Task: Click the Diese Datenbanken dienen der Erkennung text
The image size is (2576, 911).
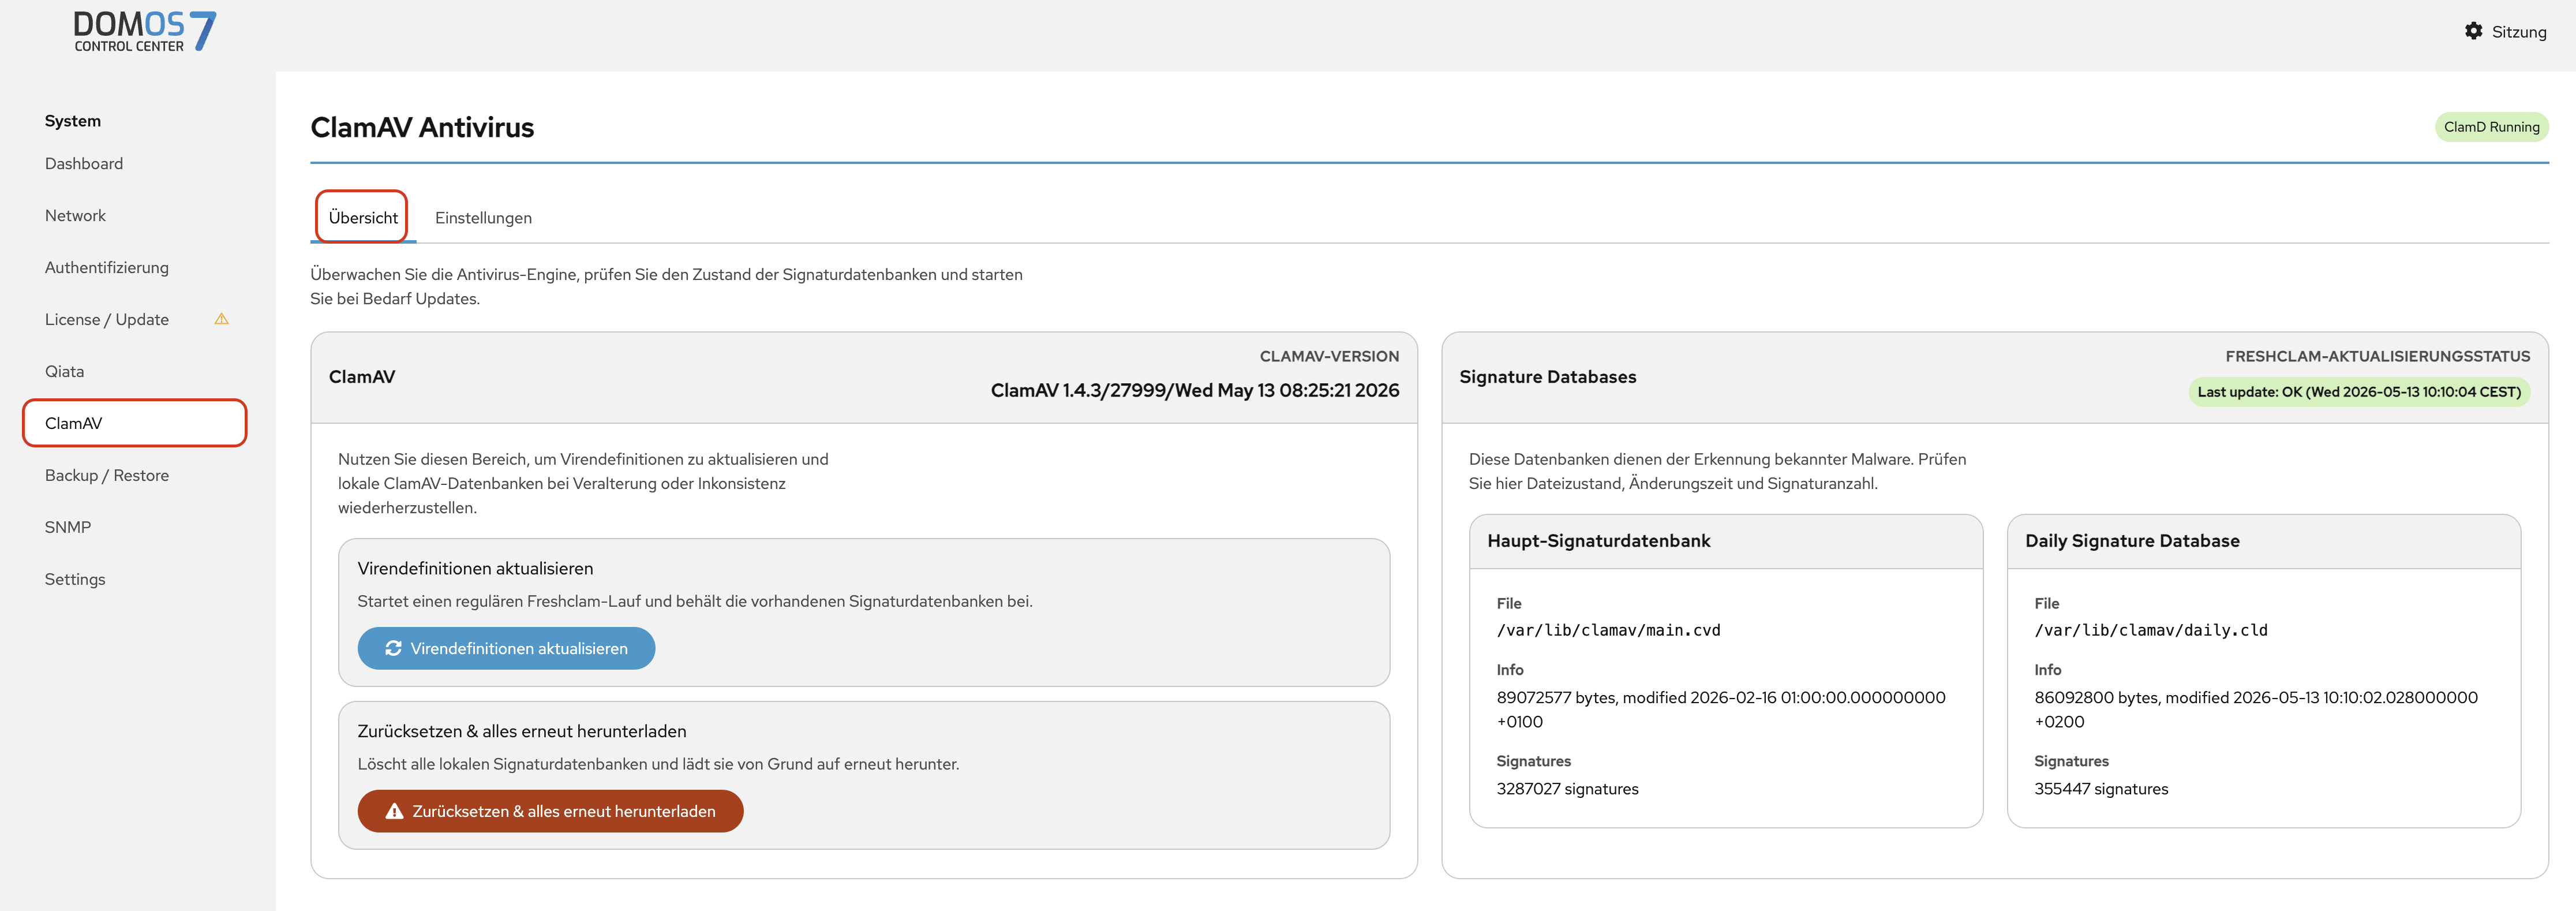Action: 1717,471
